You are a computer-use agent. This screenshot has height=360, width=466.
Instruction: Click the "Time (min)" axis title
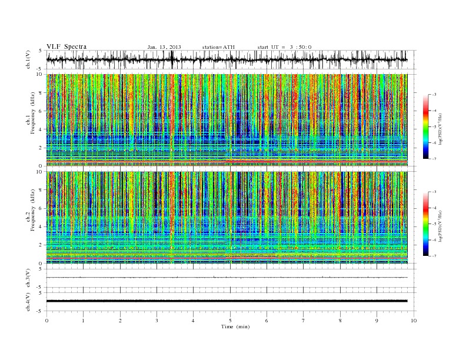click(x=235, y=326)
